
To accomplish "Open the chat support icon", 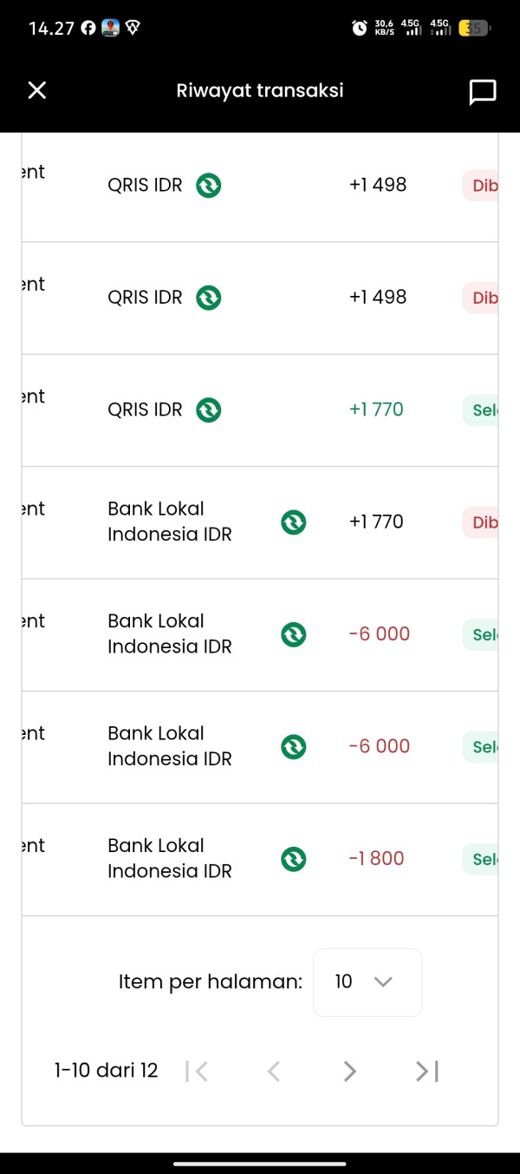I will [482, 91].
